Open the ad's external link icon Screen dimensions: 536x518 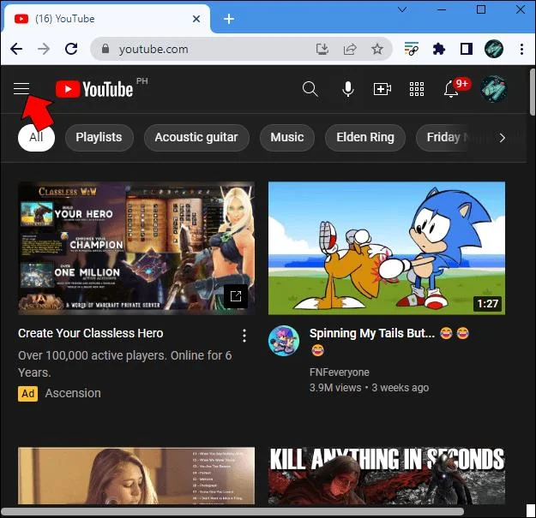pyautogui.click(x=236, y=296)
